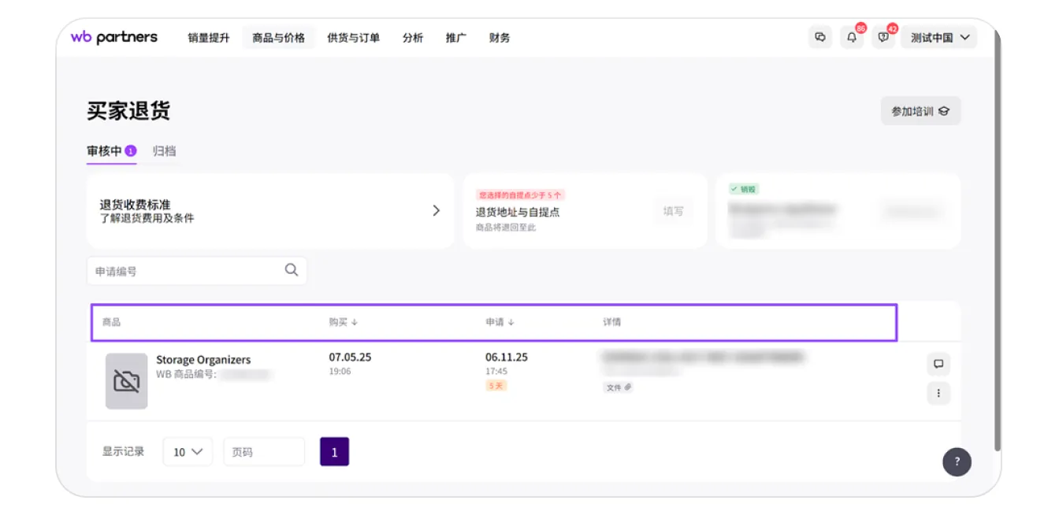Viewport: 1059px width, 515px height.
Task: Click the search magnifier in 申请编号 field
Action: (292, 270)
